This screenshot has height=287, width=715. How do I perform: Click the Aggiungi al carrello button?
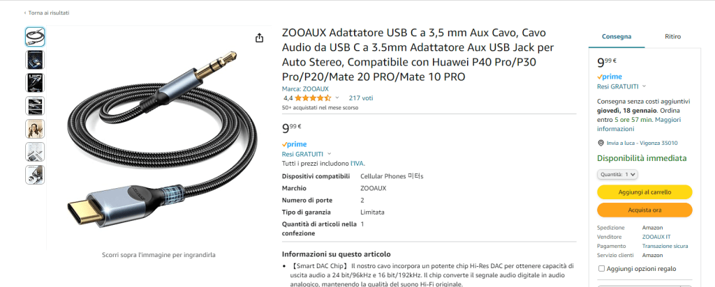coord(644,192)
